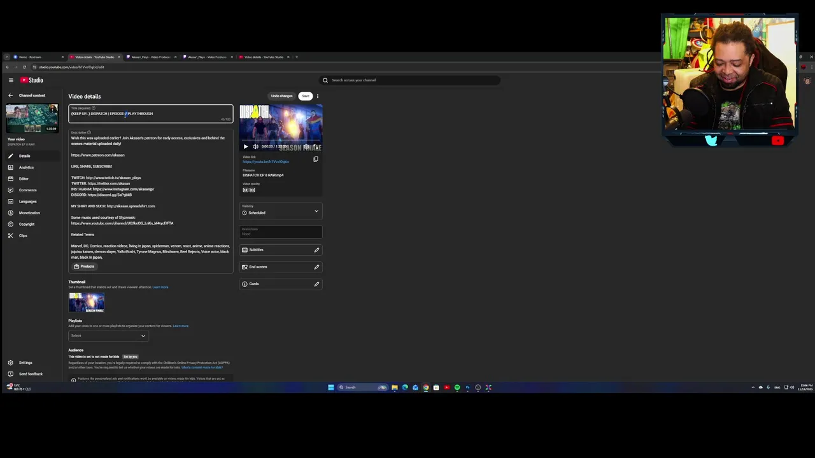Edit Cards with the pencil icon

click(316, 284)
